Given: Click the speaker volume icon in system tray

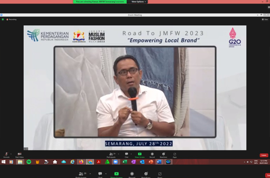Looking at the screenshot, I should (248, 162).
